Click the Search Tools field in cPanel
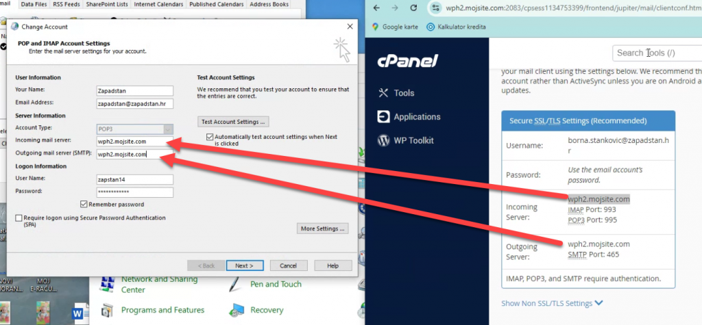 656,53
